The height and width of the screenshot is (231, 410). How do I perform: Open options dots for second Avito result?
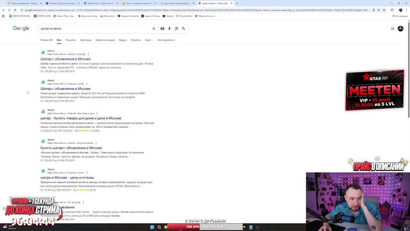click(x=86, y=84)
